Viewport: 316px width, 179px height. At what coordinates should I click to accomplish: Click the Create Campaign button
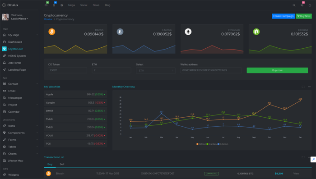point(283,16)
